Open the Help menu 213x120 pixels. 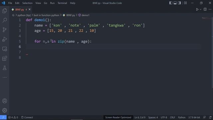click(73, 3)
